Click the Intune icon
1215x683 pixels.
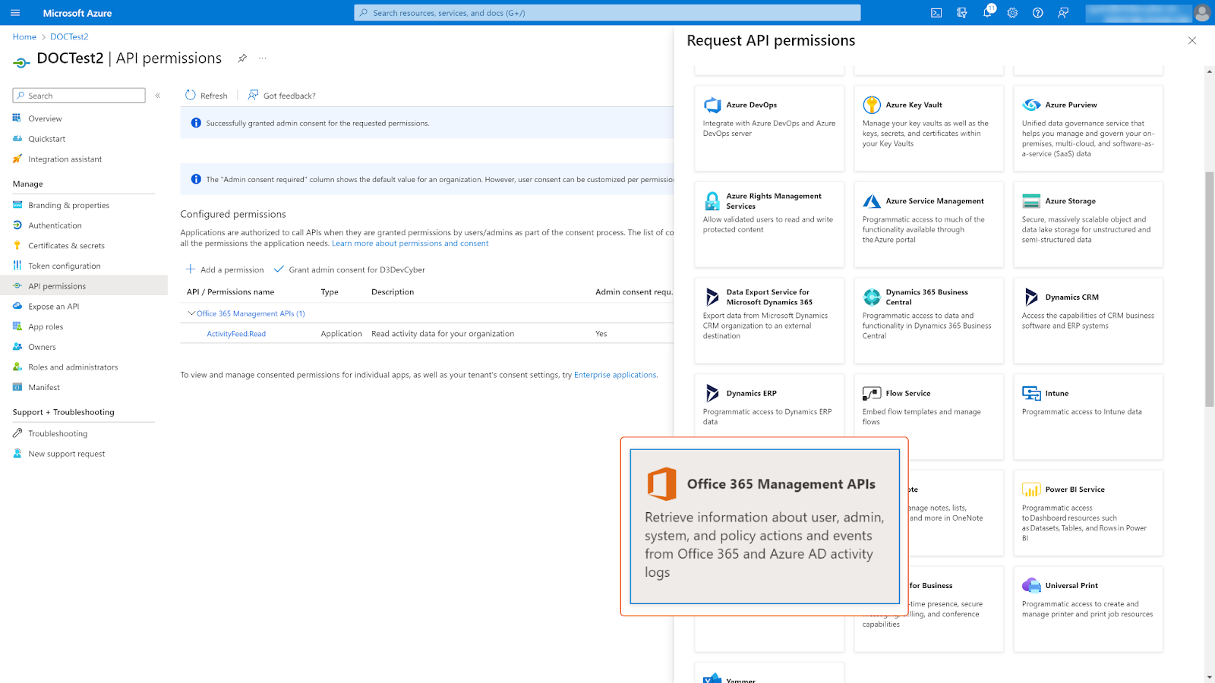[1031, 393]
